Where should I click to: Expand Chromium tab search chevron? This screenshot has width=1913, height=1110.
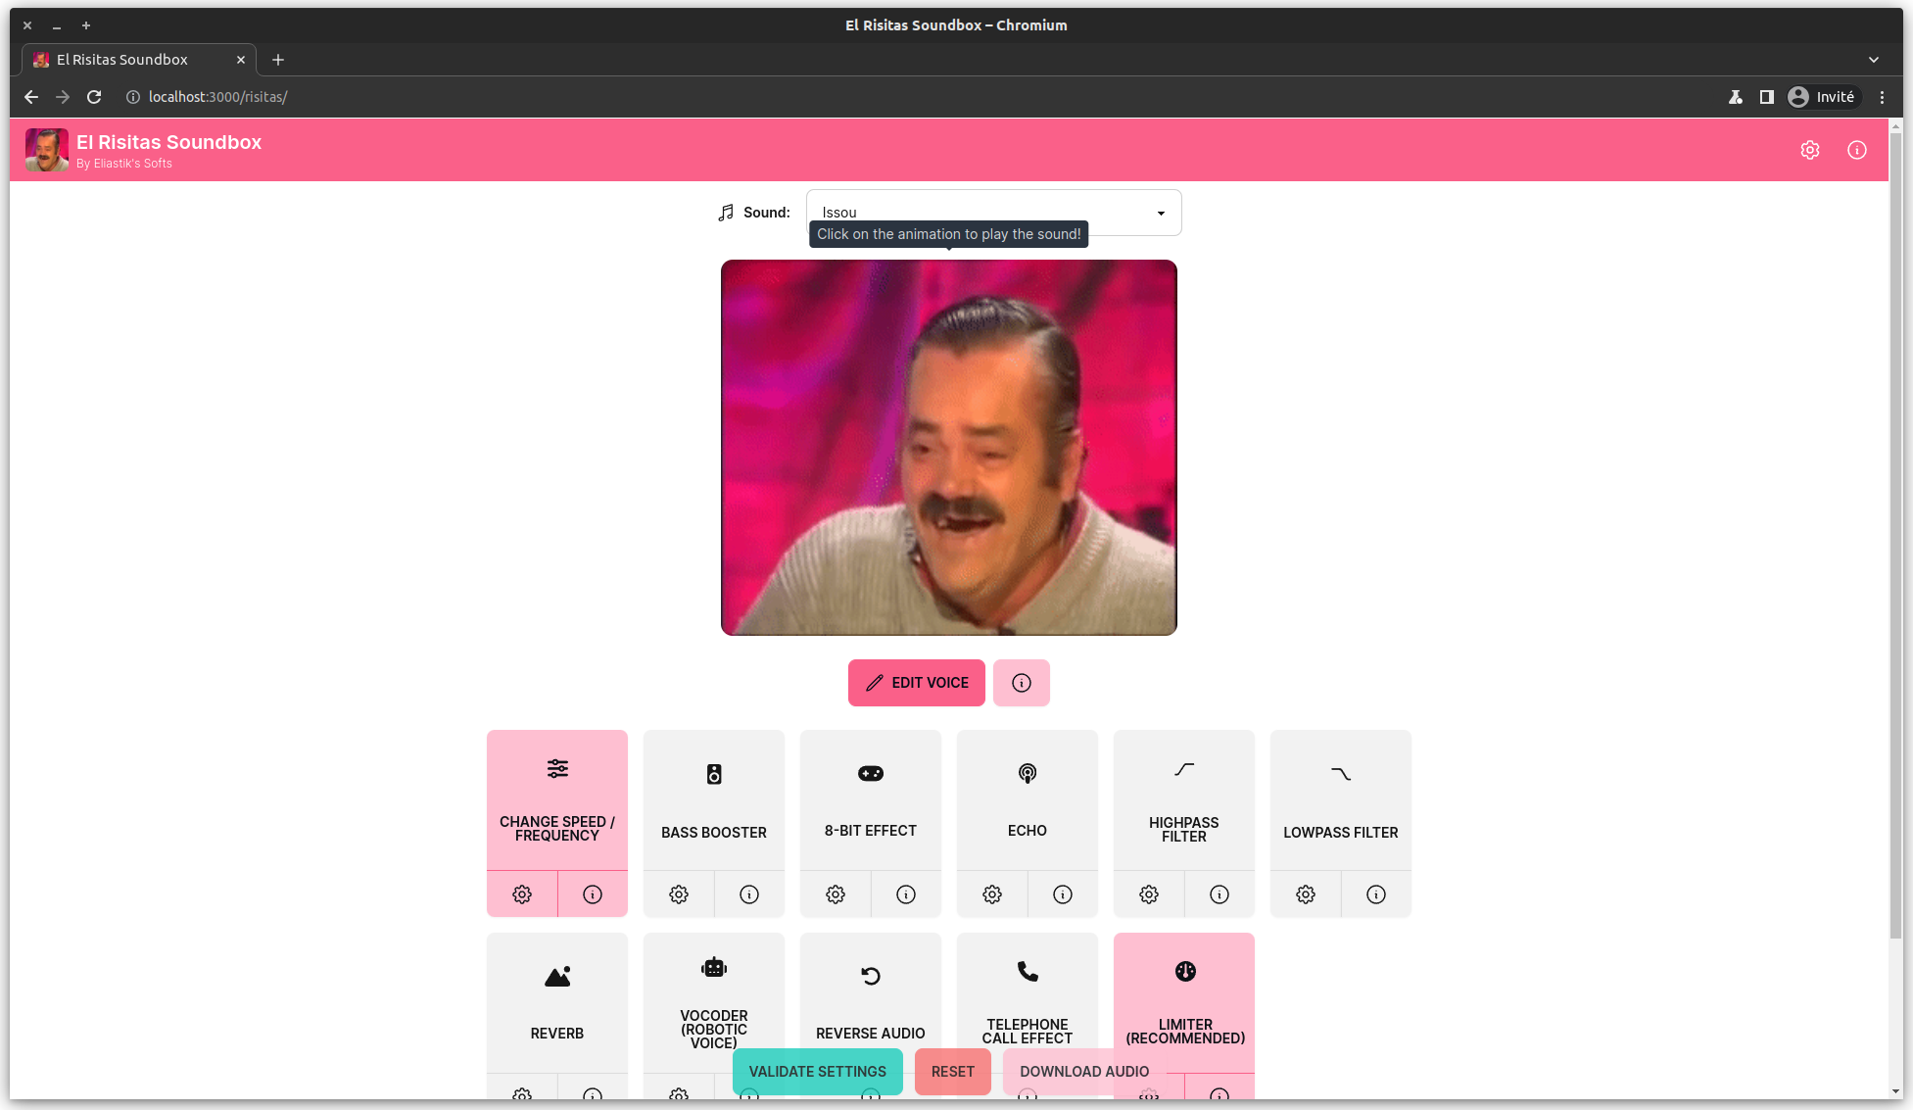click(1873, 60)
